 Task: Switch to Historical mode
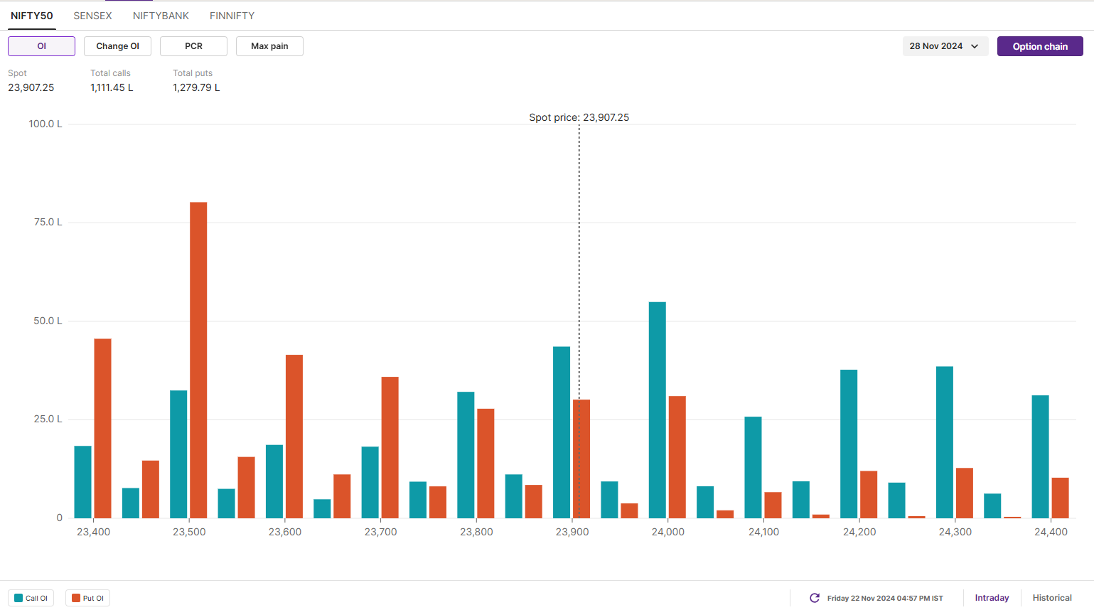coord(1052,598)
